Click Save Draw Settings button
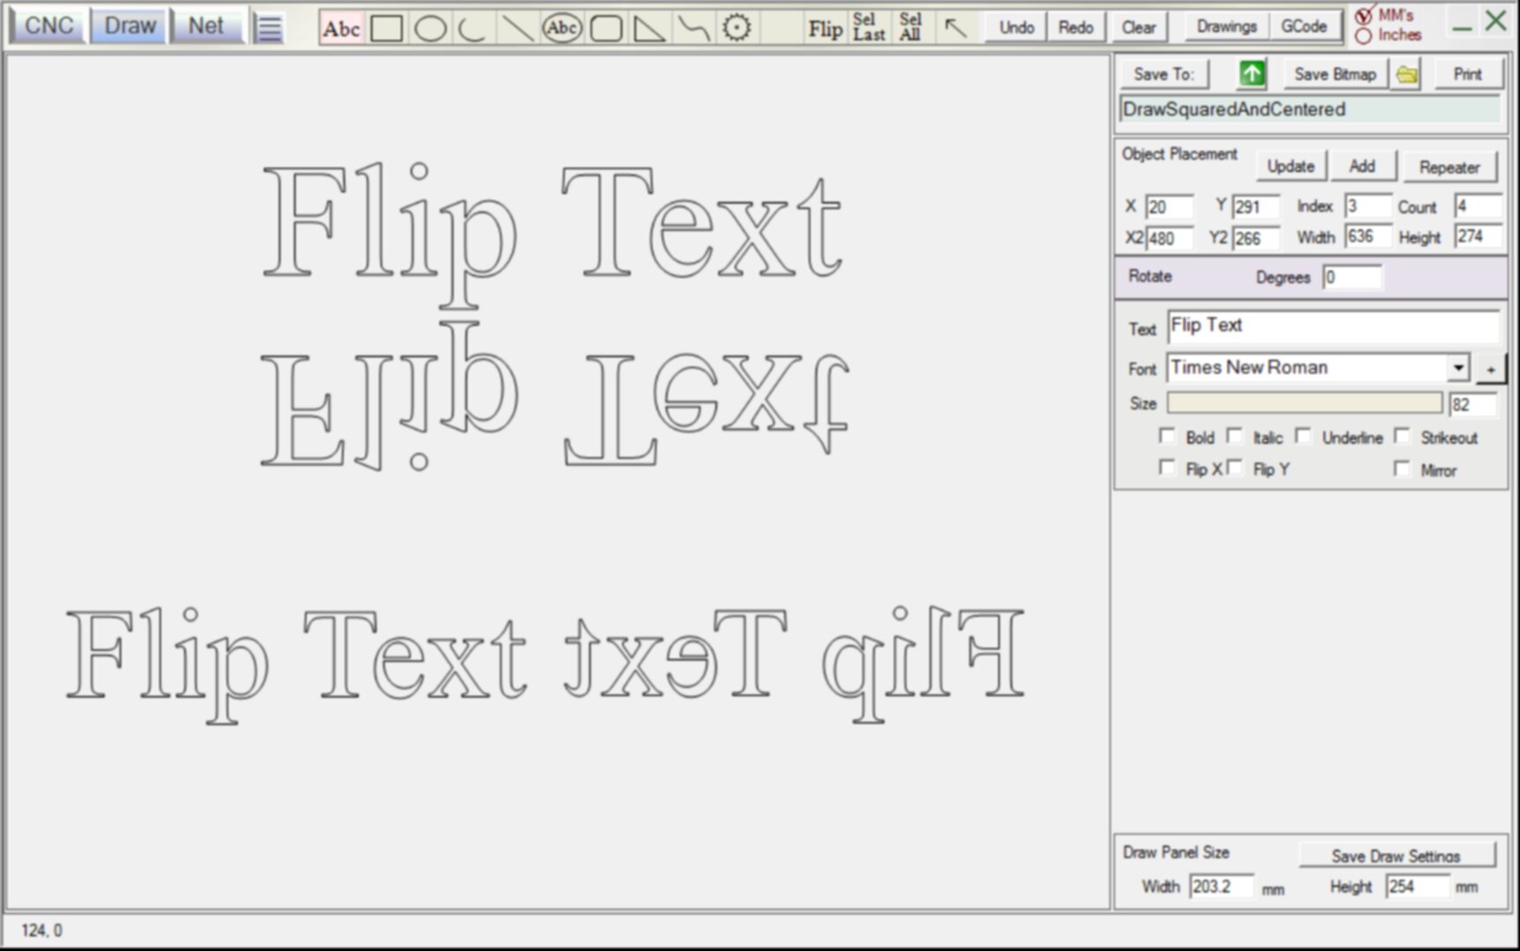Screen dimensions: 1520x951 click(1396, 855)
